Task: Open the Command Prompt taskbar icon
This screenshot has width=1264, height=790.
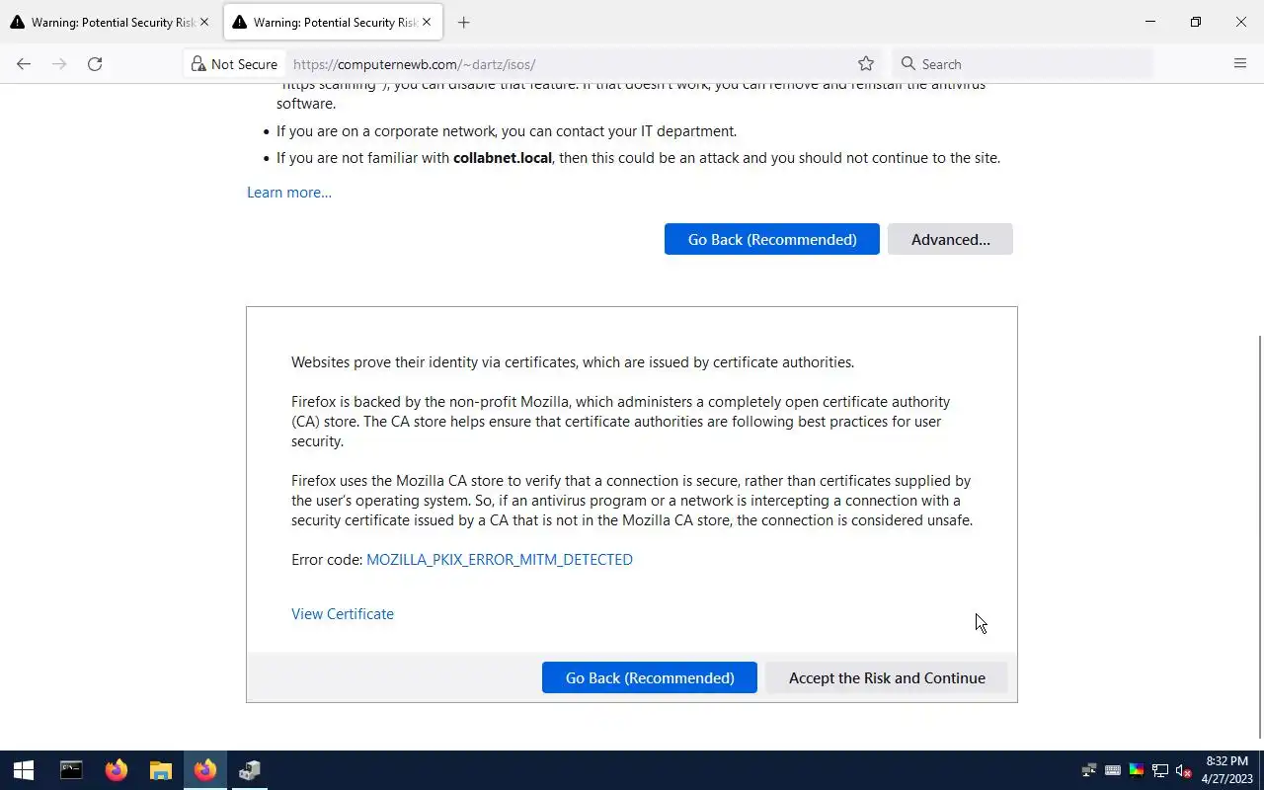Action: (71, 770)
